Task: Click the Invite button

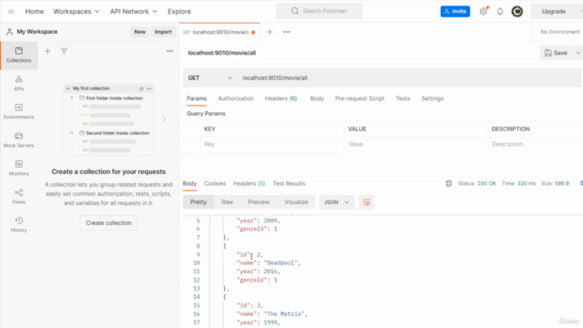Action: [455, 12]
